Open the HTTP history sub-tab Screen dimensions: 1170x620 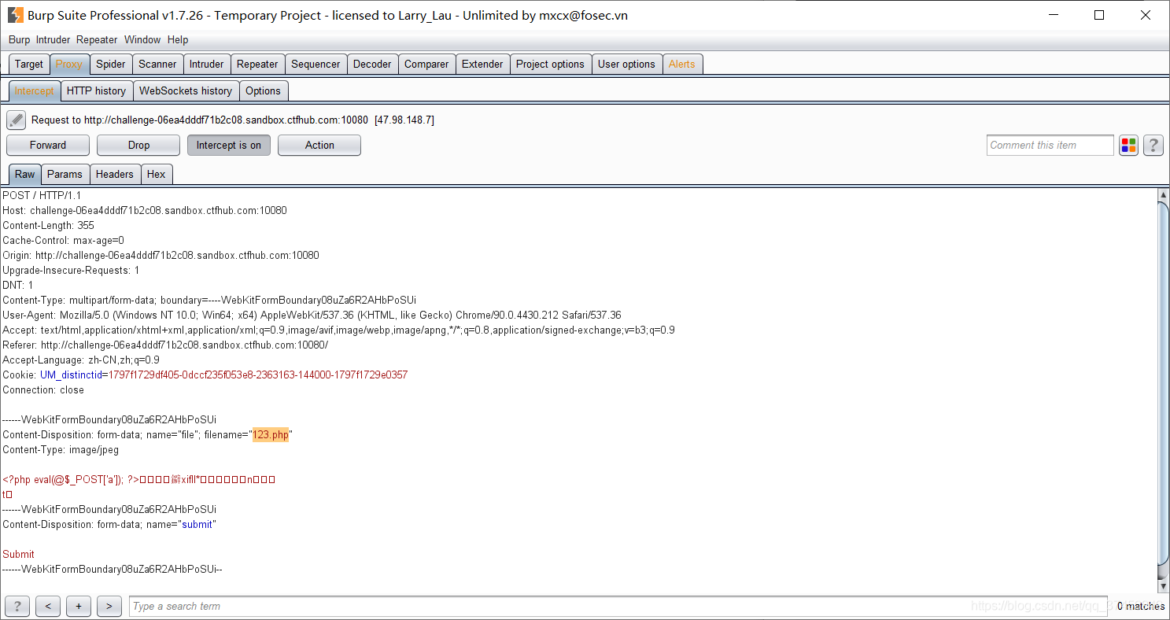click(x=97, y=90)
